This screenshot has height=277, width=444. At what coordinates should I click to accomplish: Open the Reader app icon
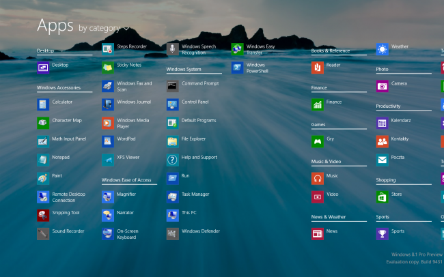point(318,68)
